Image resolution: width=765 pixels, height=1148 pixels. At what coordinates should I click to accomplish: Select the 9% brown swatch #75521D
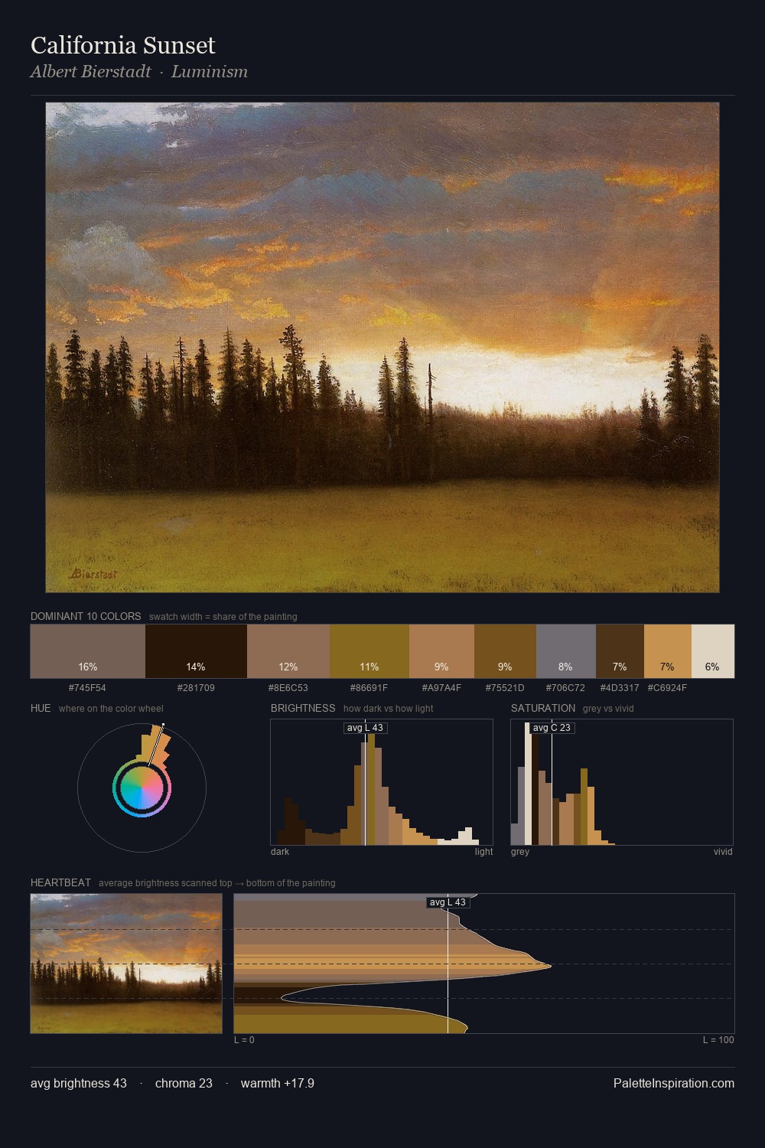(505, 651)
